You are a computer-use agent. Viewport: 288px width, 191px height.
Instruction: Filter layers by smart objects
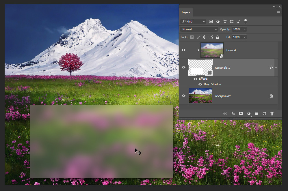239,21
